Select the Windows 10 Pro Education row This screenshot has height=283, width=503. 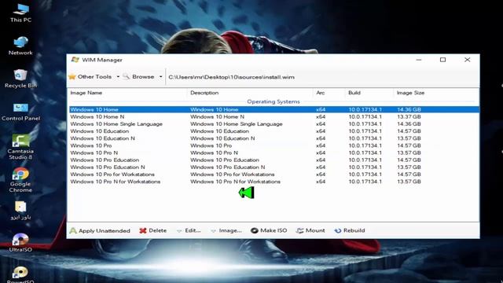coord(274,160)
